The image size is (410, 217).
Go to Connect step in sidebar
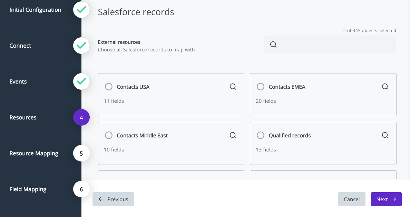pyautogui.click(x=20, y=46)
